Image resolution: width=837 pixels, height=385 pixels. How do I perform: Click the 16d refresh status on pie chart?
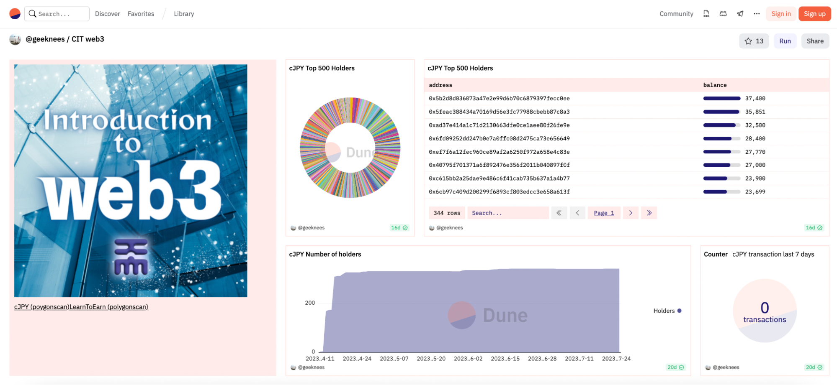[x=399, y=228]
